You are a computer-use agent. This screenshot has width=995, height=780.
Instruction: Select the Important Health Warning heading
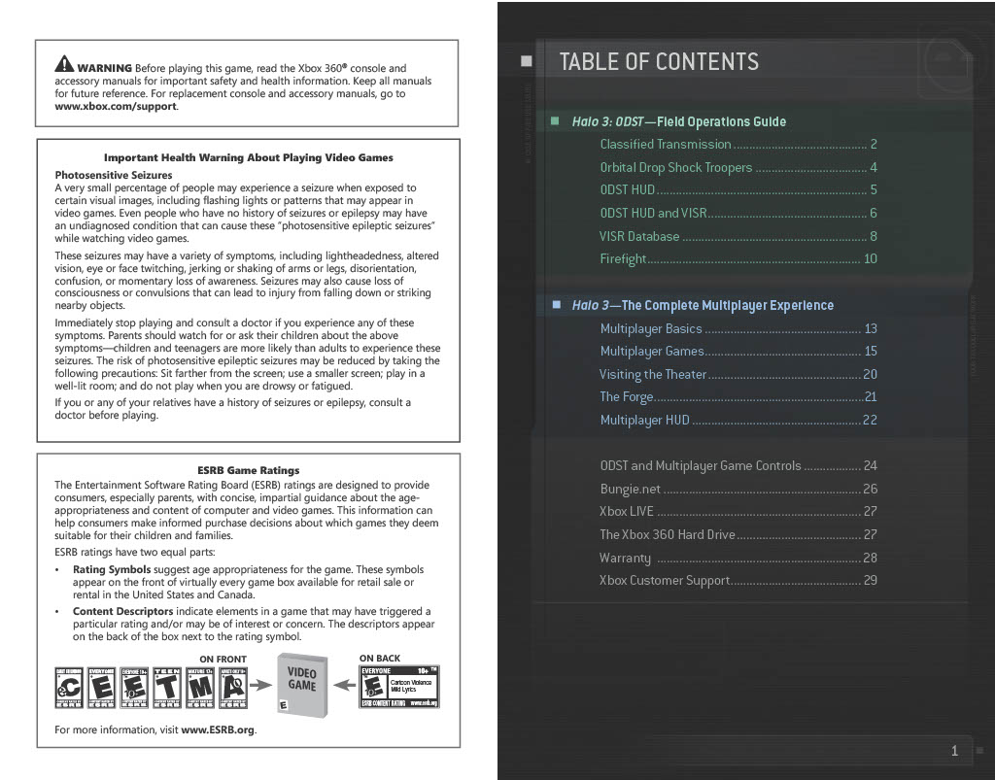click(x=248, y=158)
